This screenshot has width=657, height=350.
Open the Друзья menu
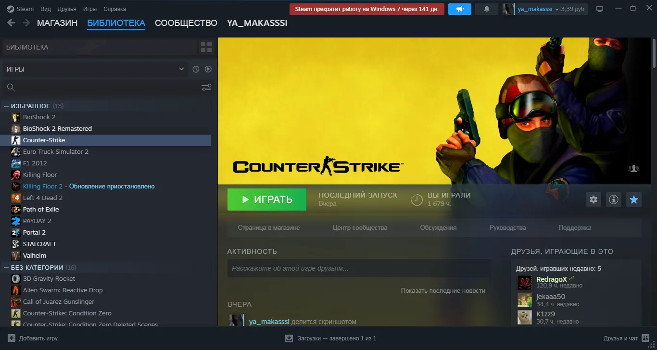click(x=67, y=9)
